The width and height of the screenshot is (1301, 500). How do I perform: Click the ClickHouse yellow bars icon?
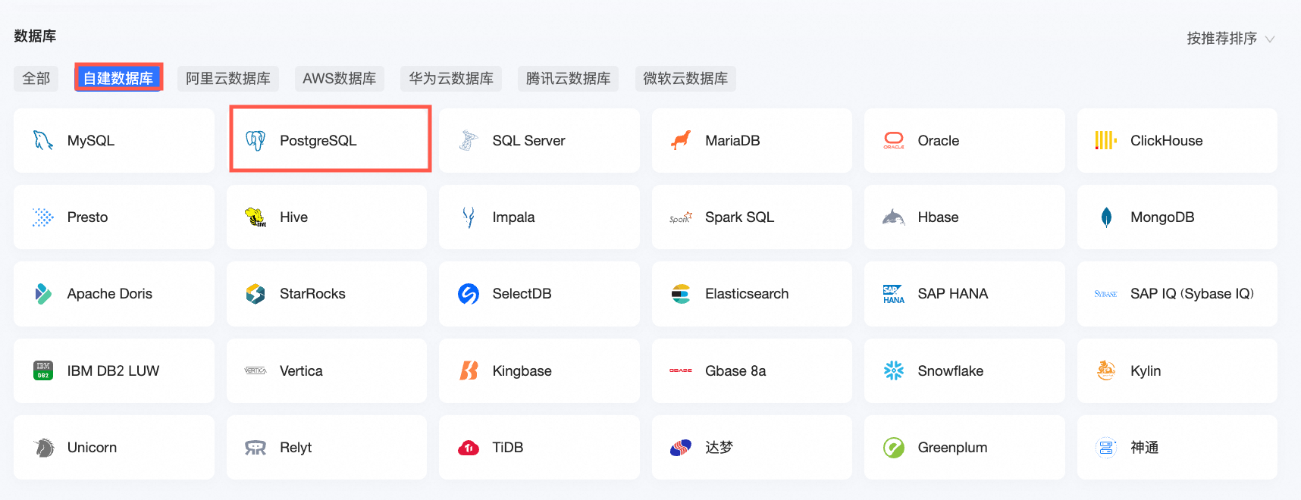1106,140
